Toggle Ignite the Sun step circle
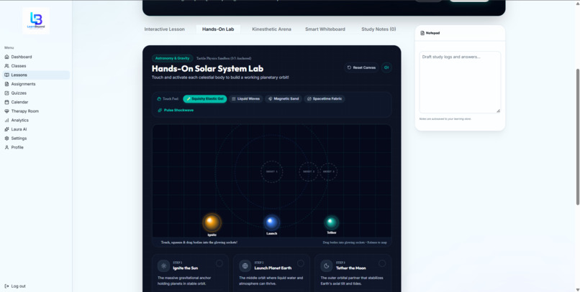This screenshot has height=292, width=580. 219,263
